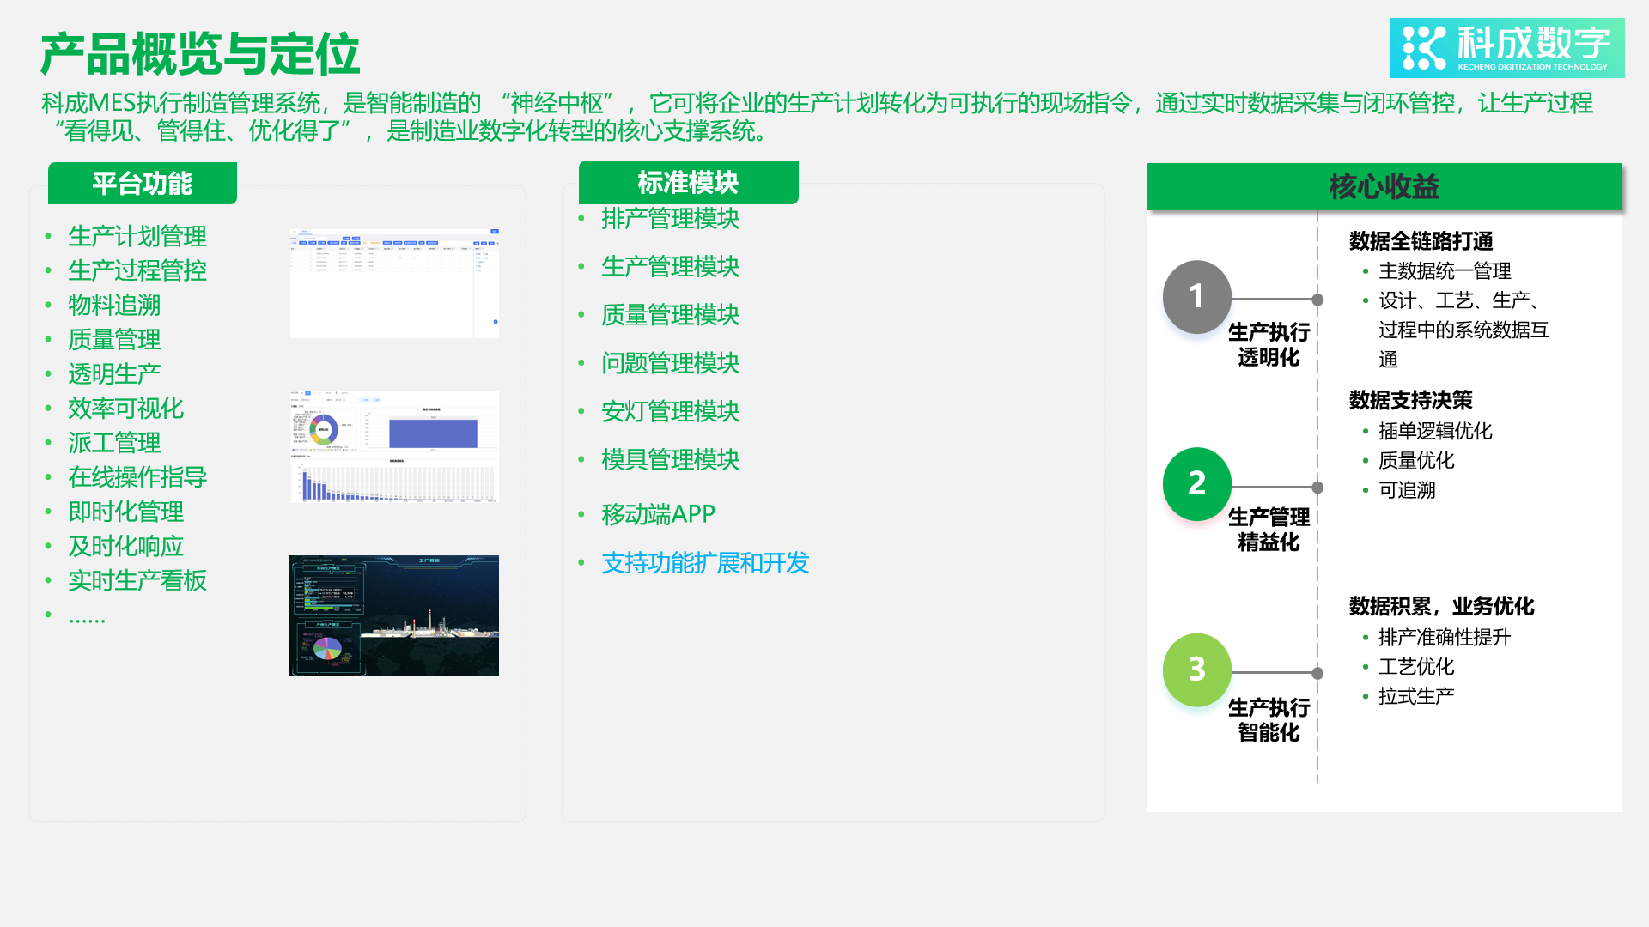Switch to the 标准模块 section header
The height and width of the screenshot is (927, 1649).
(x=688, y=182)
